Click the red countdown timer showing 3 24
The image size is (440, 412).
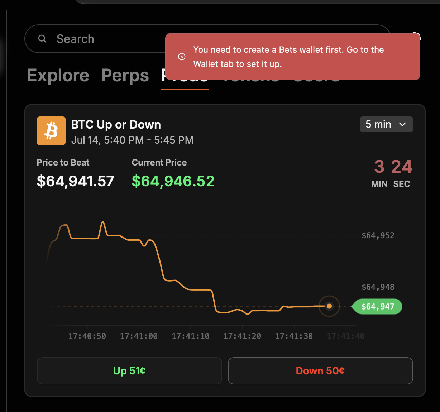coord(393,167)
